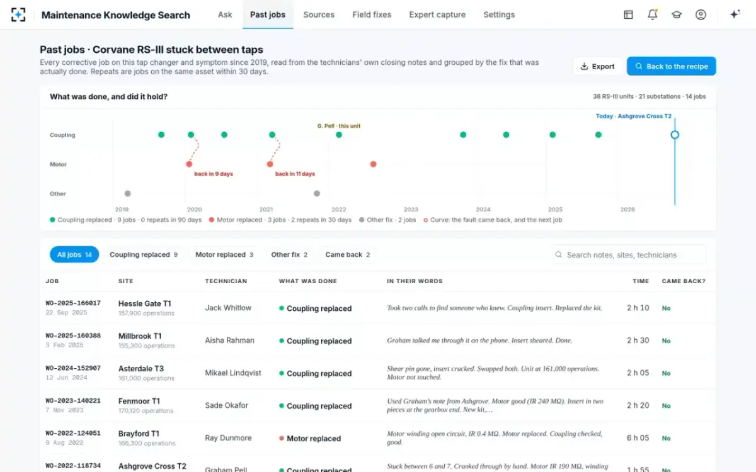Click the Curve legend entry
Viewport: 756px width, 472px height.
pos(493,220)
